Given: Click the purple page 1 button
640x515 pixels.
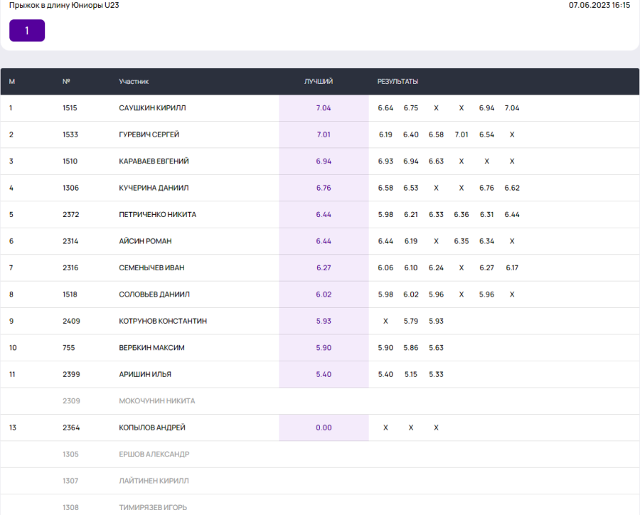Looking at the screenshot, I should click(x=27, y=31).
